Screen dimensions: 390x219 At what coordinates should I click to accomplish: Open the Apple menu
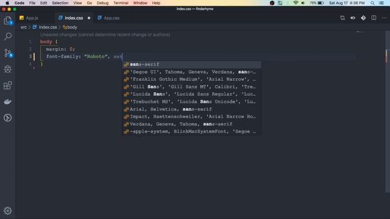point(7,3)
